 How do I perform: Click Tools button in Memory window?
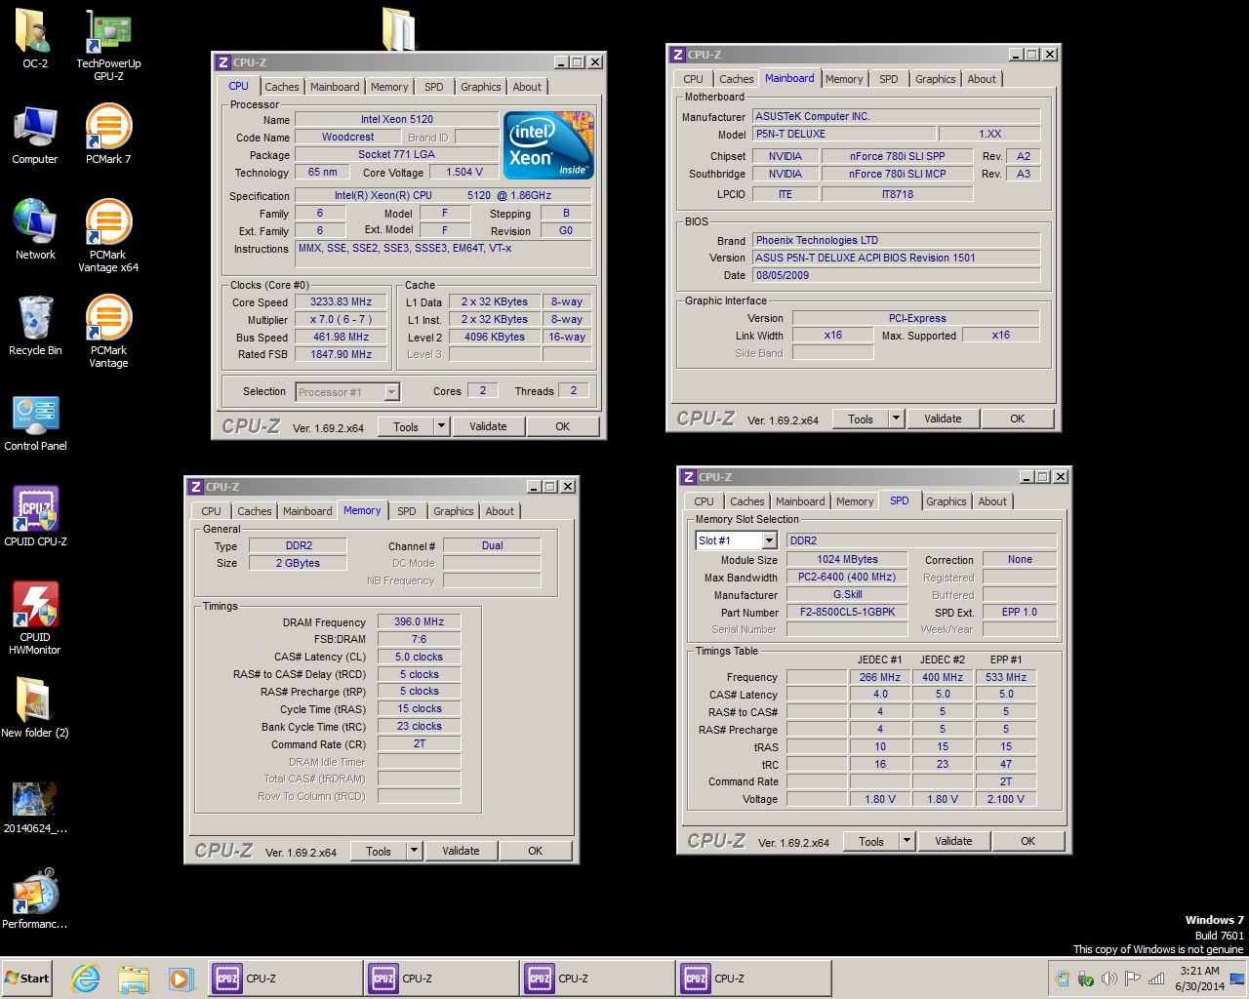(379, 851)
